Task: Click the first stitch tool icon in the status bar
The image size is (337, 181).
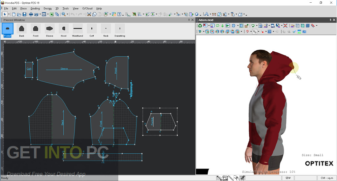Action: coord(219,178)
